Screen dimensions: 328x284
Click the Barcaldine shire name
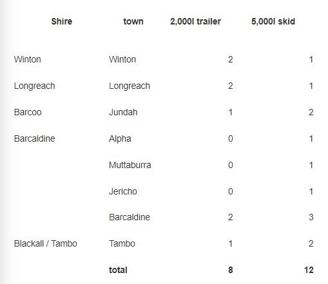35,138
